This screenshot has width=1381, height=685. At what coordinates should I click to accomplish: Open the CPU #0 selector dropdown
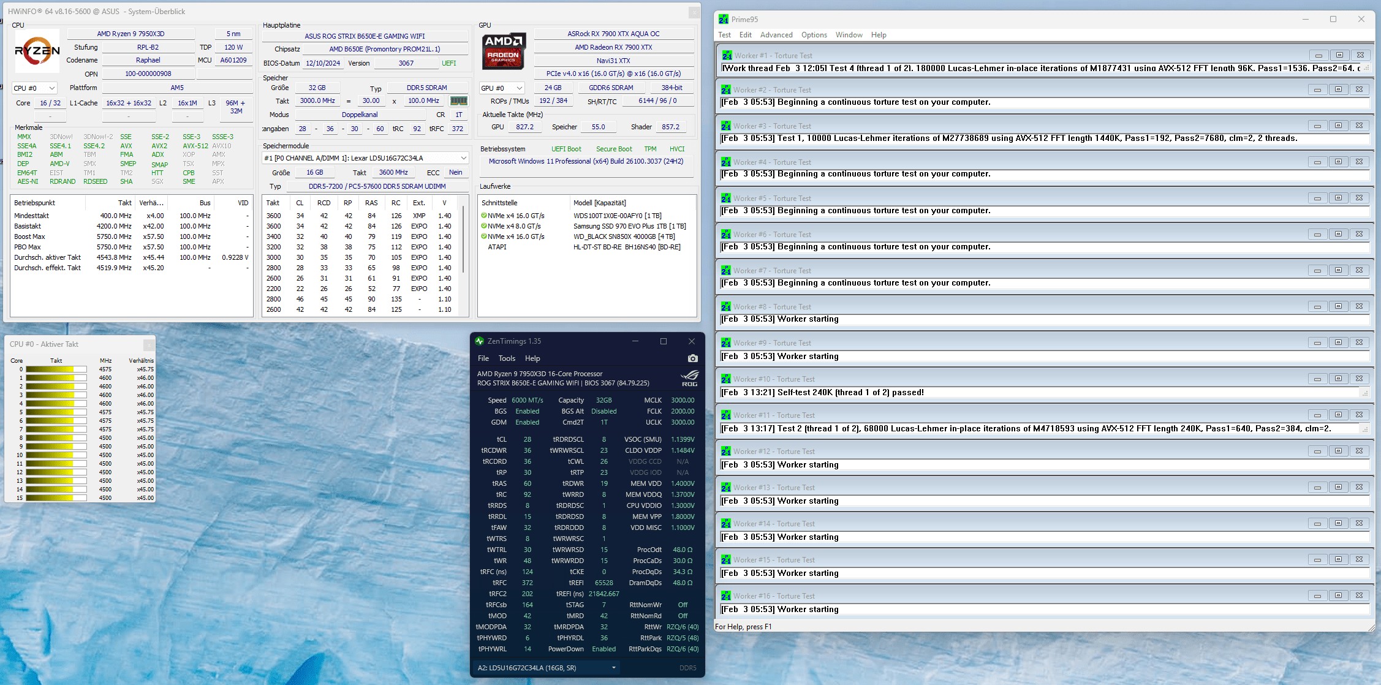click(35, 88)
